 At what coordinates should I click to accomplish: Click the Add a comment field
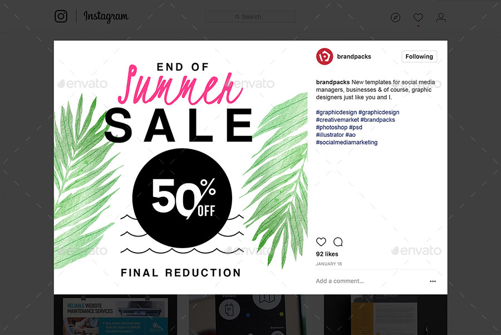tap(371, 281)
